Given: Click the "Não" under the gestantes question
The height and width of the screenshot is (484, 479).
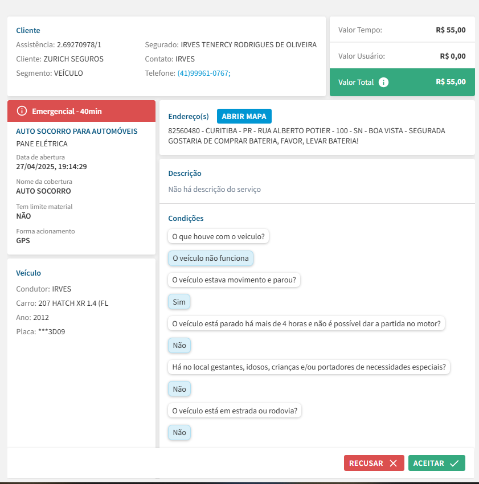Looking at the screenshot, I should [x=179, y=389].
